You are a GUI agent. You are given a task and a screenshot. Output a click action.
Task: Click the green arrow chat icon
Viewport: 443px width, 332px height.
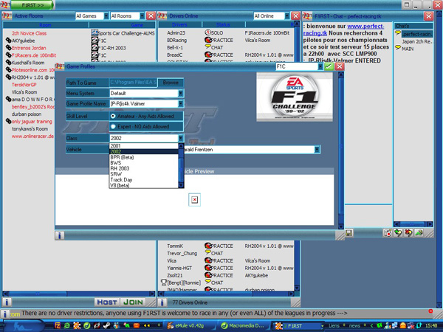pos(419,233)
